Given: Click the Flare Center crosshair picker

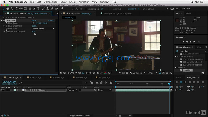Looking at the screenshot, I should coord(34,23).
